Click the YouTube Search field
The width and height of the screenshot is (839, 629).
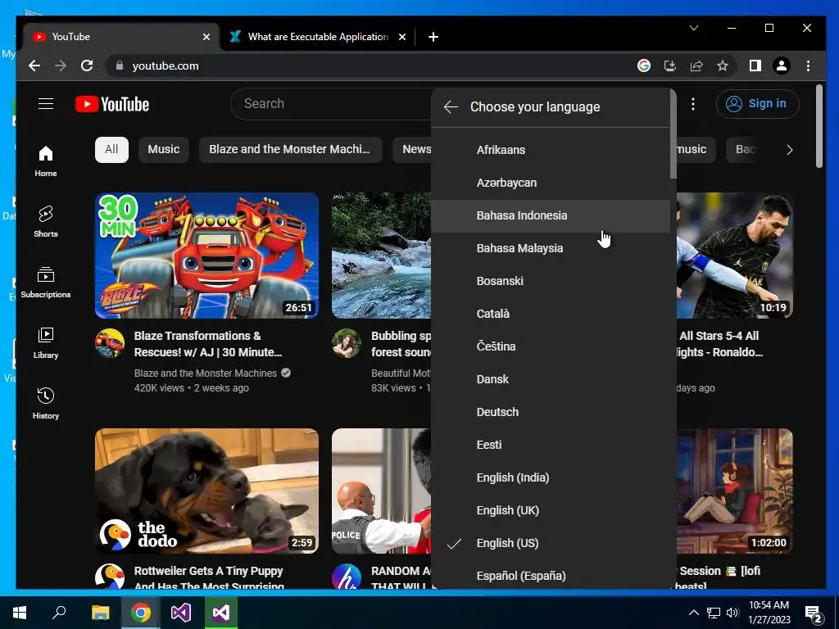332,104
